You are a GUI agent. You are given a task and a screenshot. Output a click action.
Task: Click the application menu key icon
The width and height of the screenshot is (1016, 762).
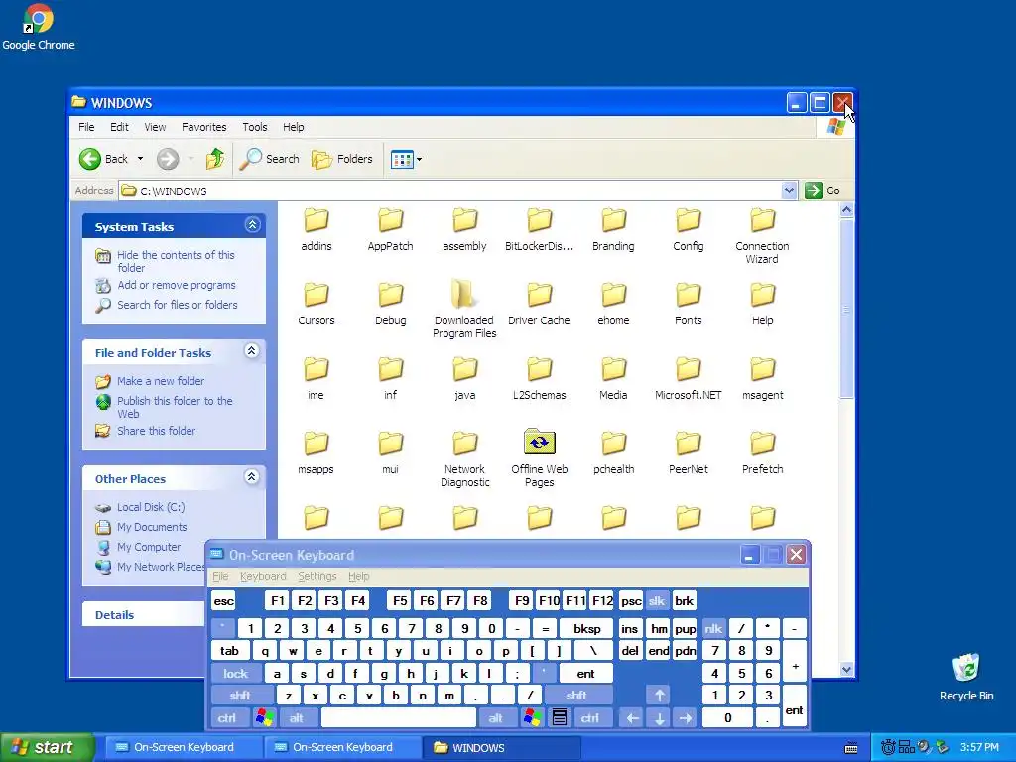[560, 718]
